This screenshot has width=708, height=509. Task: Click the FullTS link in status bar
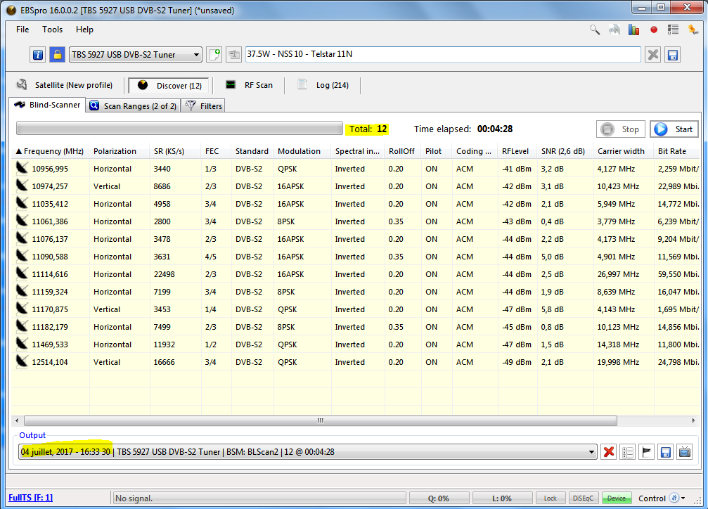[30, 498]
